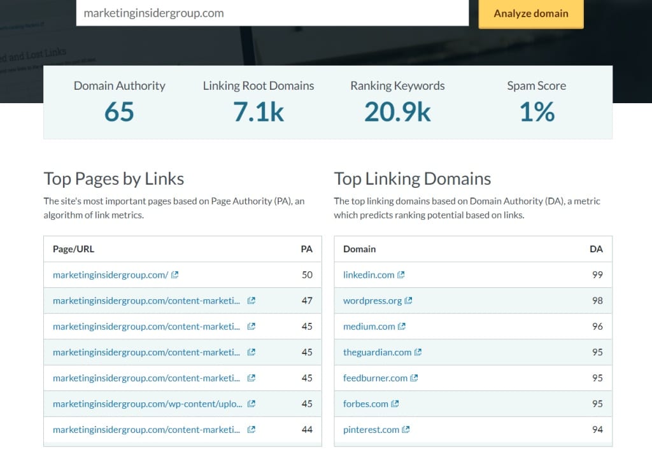Click the PA column header
The image size is (652, 454).
(306, 249)
